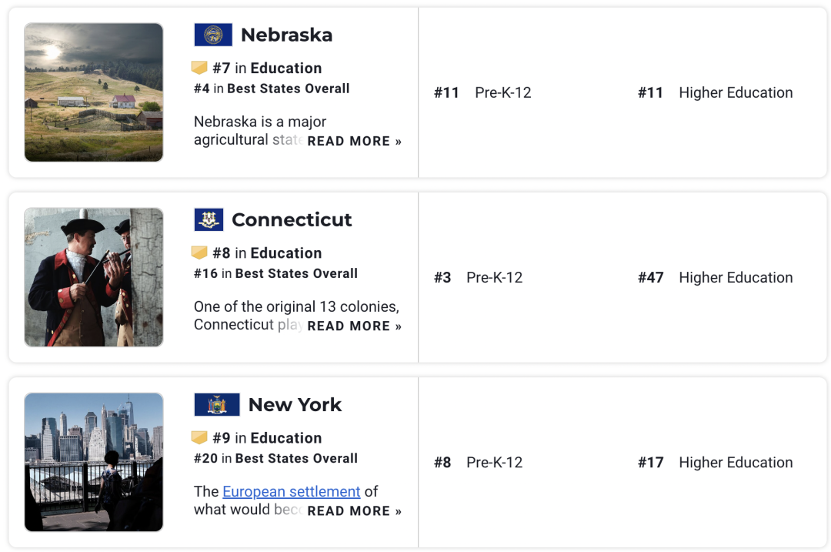Expand Nebraska description with Read More

(x=354, y=141)
